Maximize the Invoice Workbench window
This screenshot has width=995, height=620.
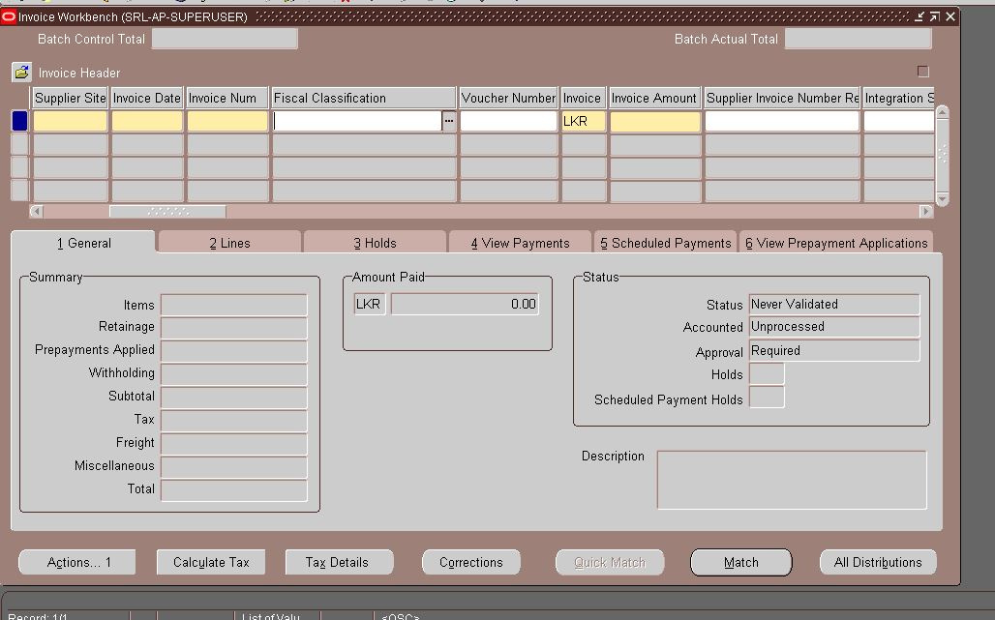[x=935, y=16]
